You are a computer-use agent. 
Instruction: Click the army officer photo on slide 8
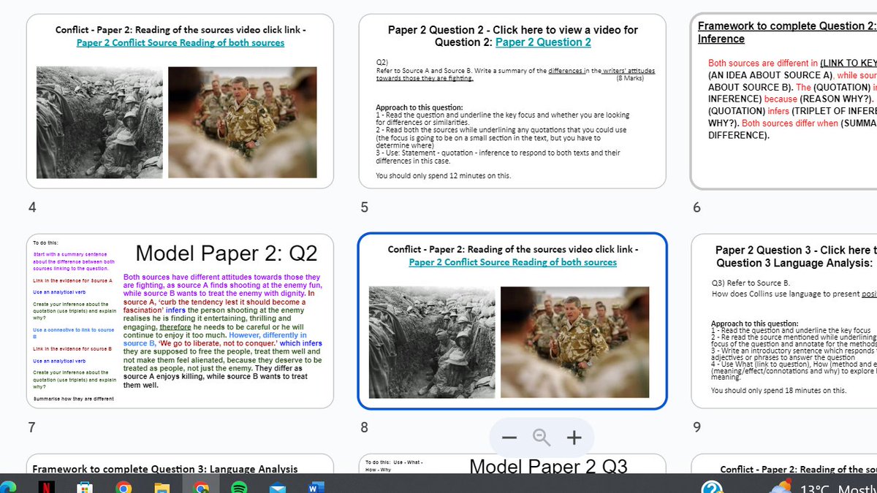coord(575,342)
